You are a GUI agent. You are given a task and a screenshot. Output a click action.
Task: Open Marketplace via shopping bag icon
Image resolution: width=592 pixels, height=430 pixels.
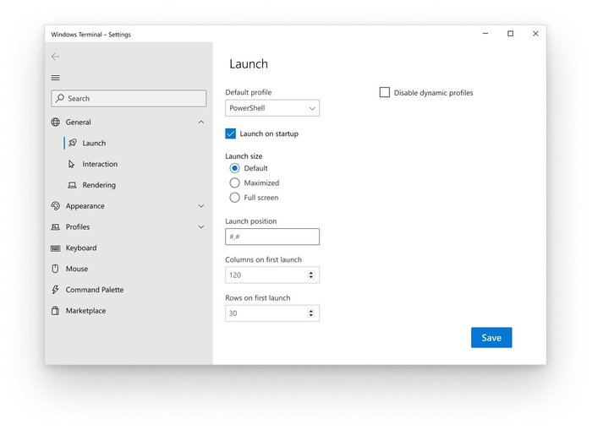point(56,311)
